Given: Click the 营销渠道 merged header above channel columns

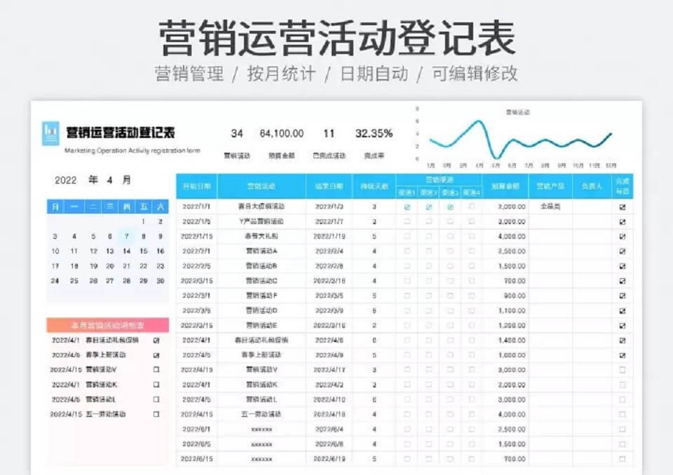Looking at the screenshot, I should point(439,180).
